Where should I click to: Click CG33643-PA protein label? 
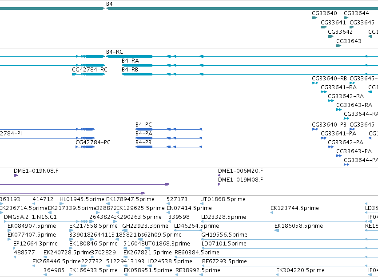coord(354,151)
